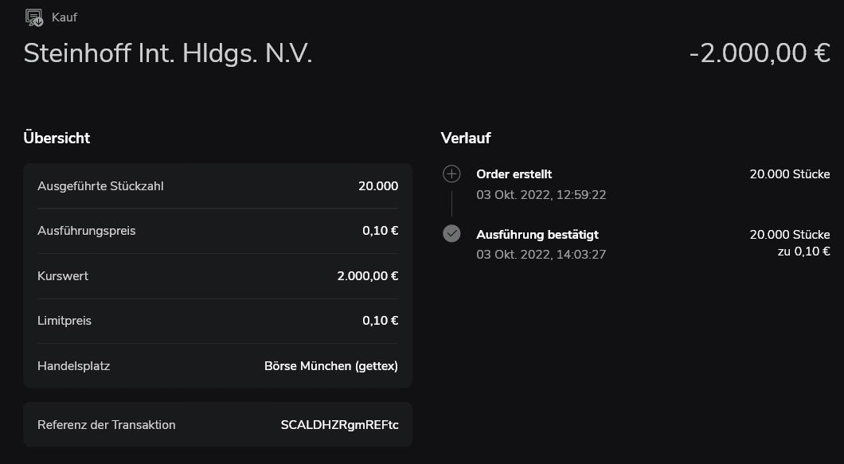Click the checkmark icon beside Ausführung bestätigt

tap(451, 234)
